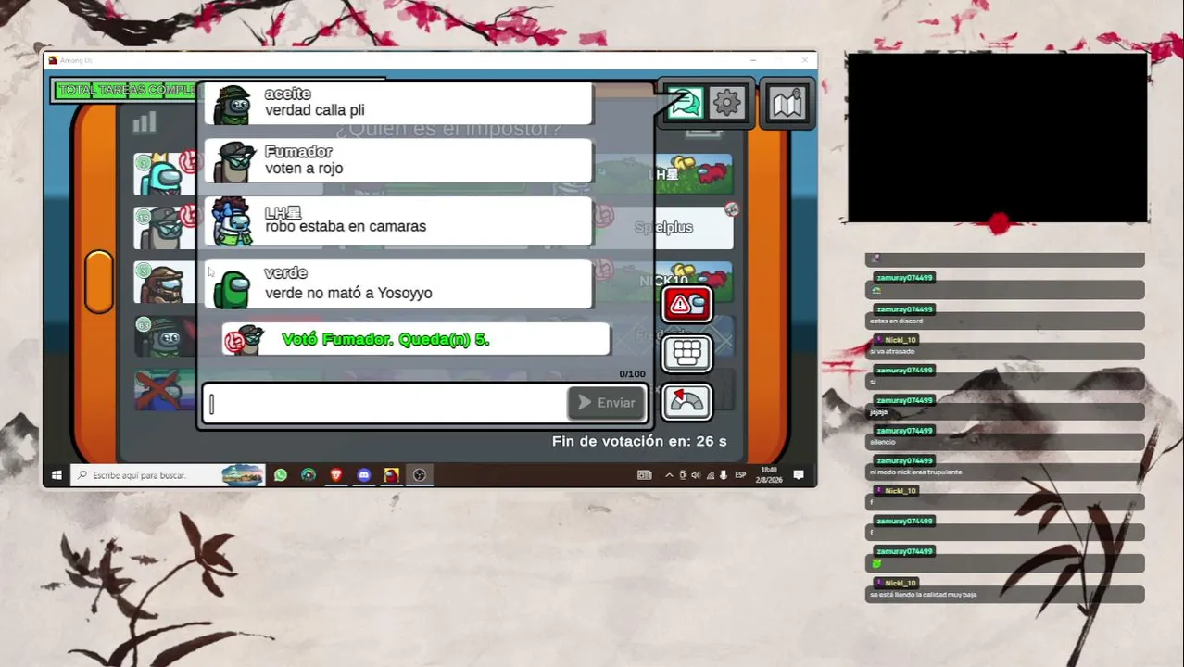Image resolution: width=1184 pixels, height=667 pixels.
Task: Focus the chat message input field
Action: pyautogui.click(x=385, y=404)
